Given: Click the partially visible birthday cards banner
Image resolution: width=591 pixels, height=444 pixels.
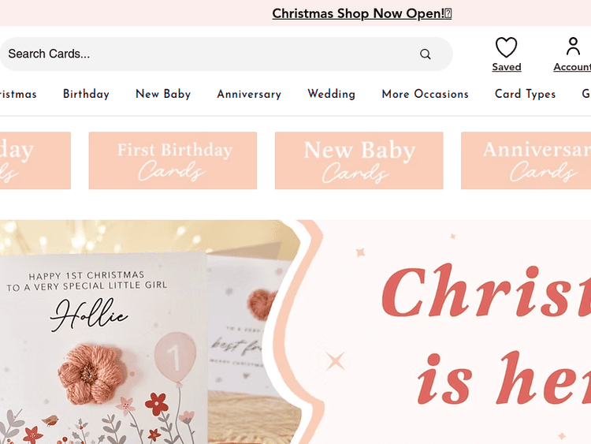Looking at the screenshot, I should click(35, 160).
